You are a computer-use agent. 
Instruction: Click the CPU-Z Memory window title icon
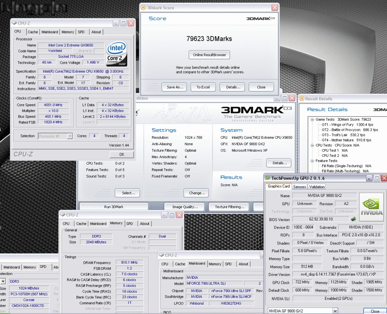[x=63, y=215]
